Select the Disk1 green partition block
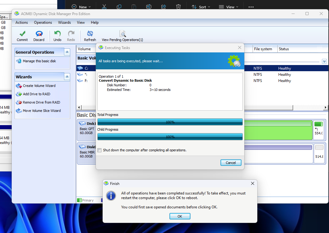This screenshot has width=329, height=233. pos(278,130)
